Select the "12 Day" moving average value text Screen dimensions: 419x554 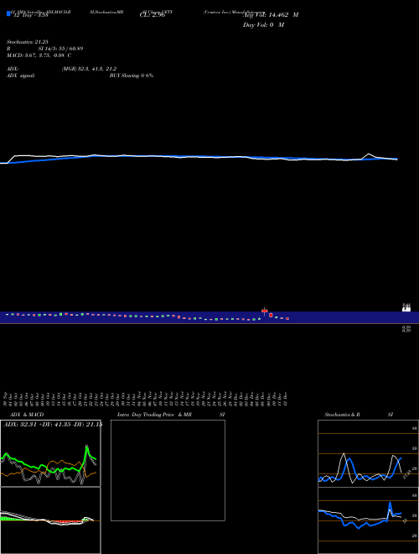pos(31,15)
